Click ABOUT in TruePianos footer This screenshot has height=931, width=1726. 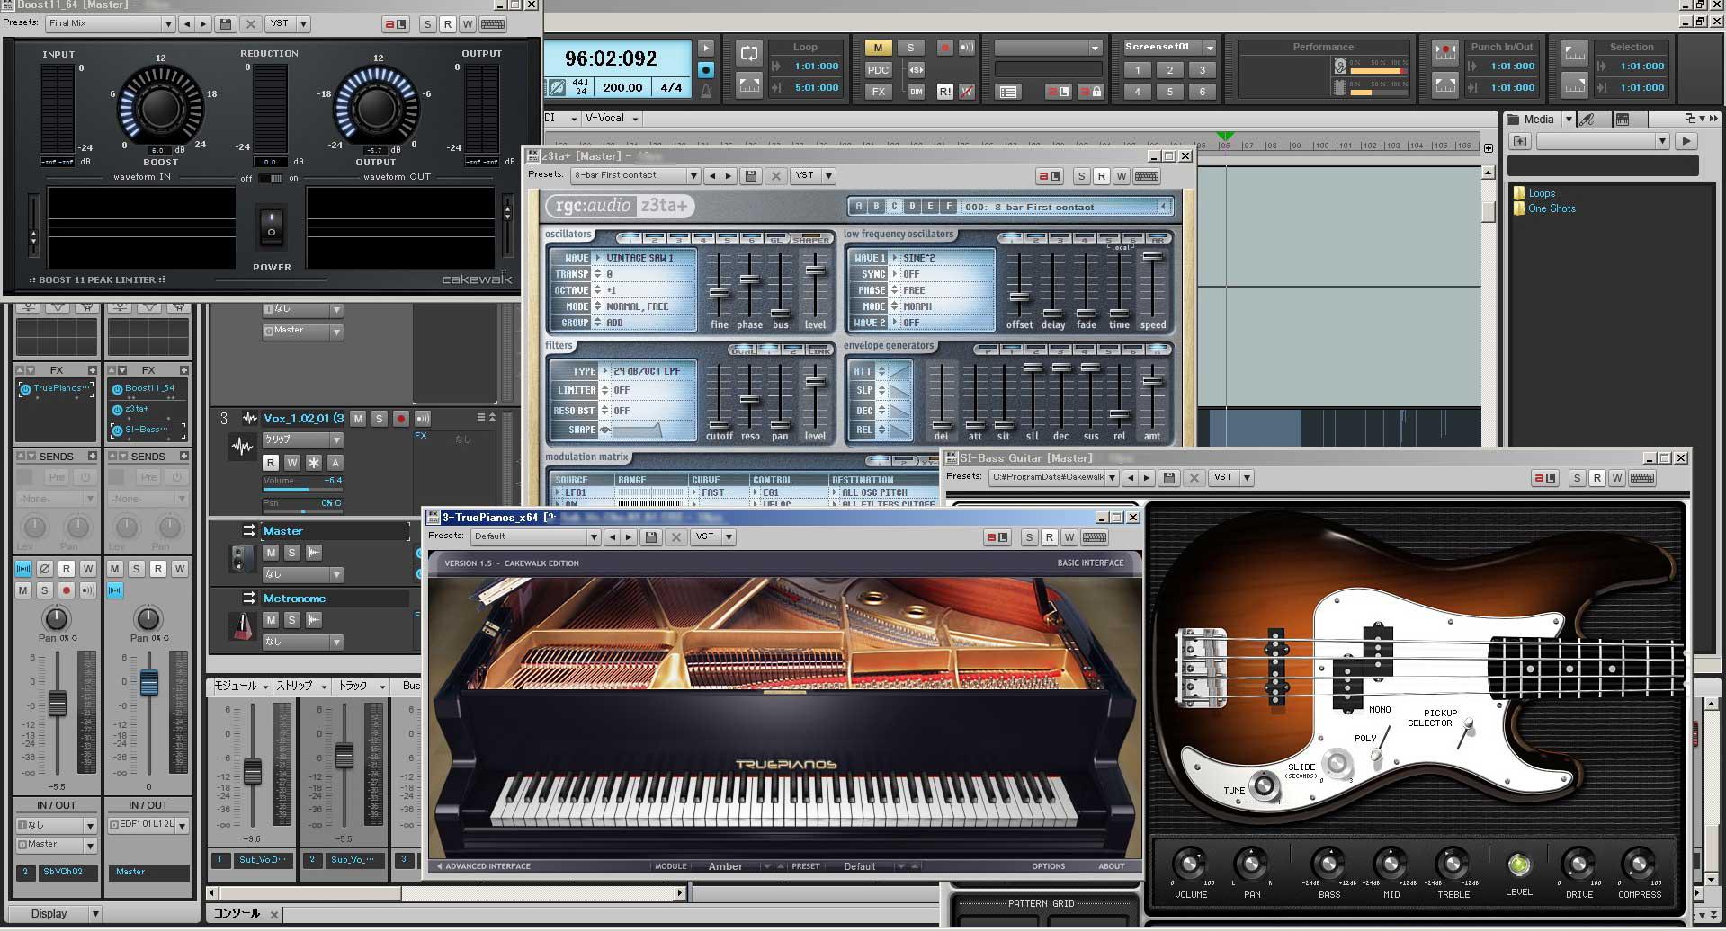point(1111,866)
